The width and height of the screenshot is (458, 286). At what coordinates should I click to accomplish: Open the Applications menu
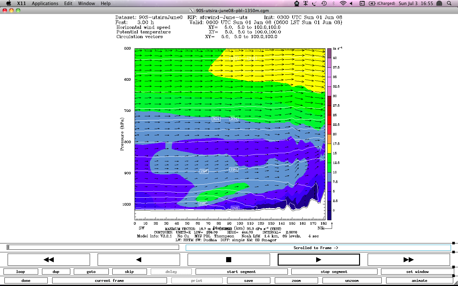[x=45, y=3]
